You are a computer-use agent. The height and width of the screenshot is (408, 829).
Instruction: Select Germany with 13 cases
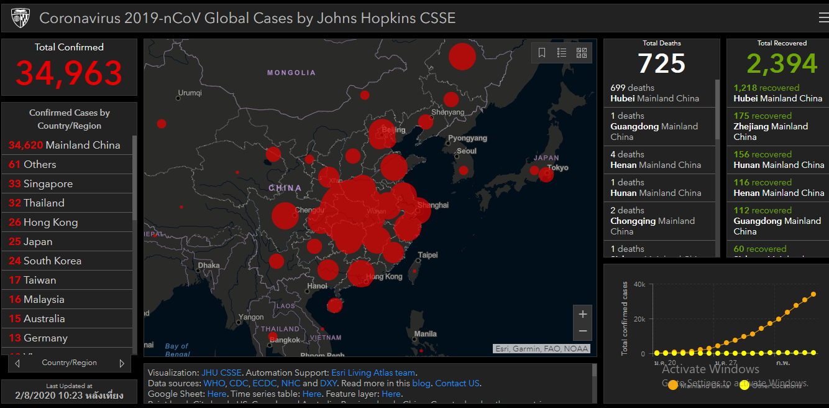click(x=67, y=338)
